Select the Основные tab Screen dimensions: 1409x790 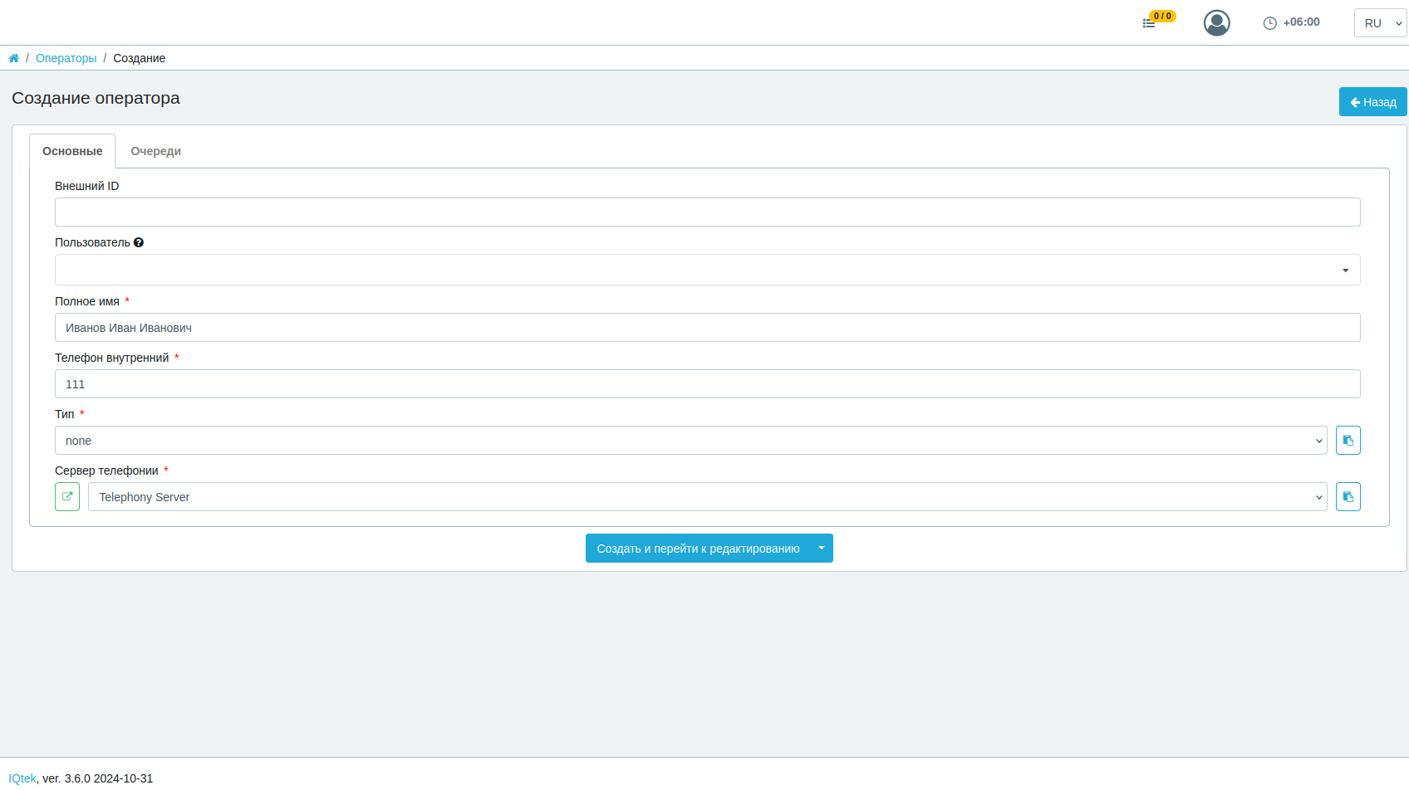tap(72, 151)
